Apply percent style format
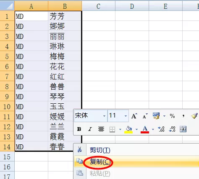The height and width of the screenshot is (179, 199). coord(172,116)
